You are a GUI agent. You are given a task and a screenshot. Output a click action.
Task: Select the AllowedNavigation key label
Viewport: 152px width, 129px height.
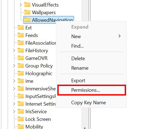point(52,20)
